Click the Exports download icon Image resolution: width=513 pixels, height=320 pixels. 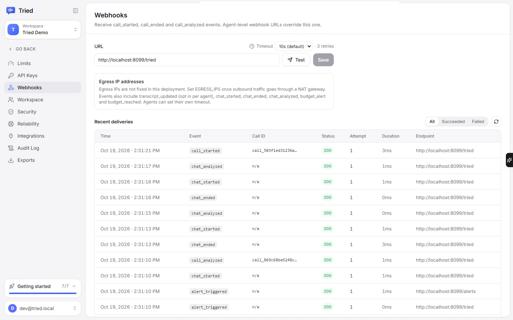coord(11,160)
